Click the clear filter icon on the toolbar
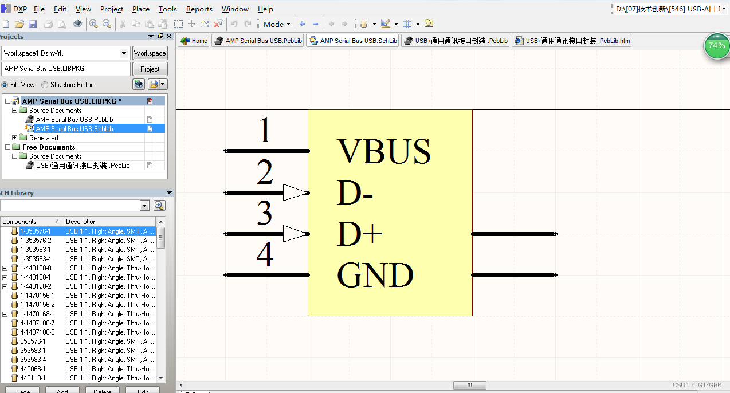 click(217, 24)
